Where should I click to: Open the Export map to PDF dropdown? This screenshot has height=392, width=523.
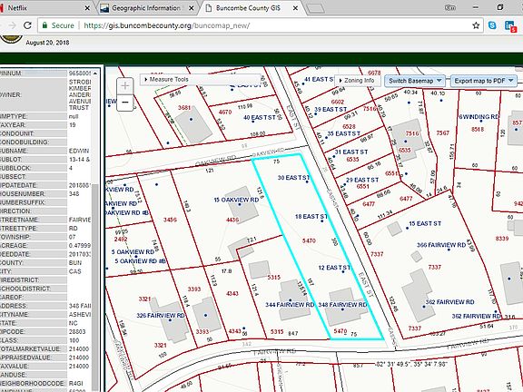pyautogui.click(x=484, y=81)
